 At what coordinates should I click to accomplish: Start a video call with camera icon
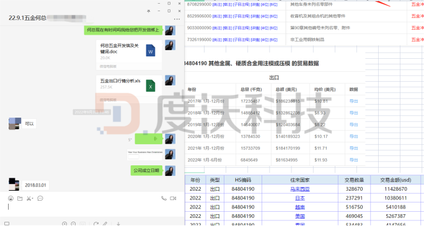click(173, 199)
